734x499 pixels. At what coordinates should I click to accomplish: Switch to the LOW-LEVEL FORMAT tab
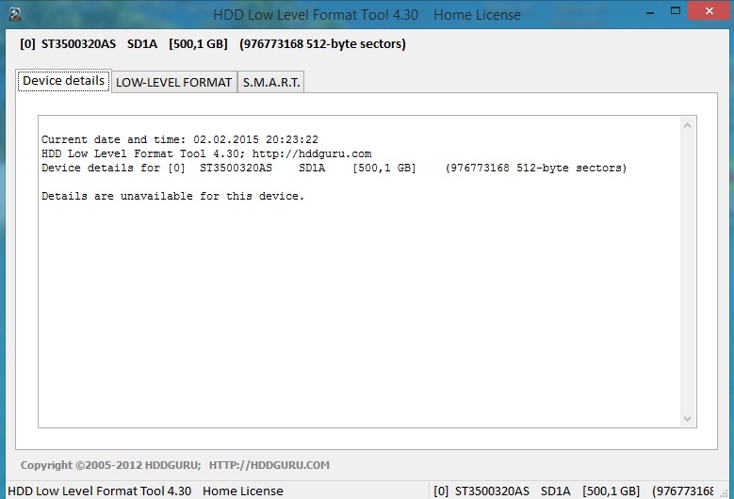click(x=173, y=82)
